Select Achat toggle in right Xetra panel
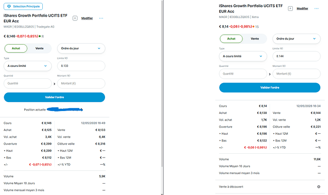 pos(231,39)
